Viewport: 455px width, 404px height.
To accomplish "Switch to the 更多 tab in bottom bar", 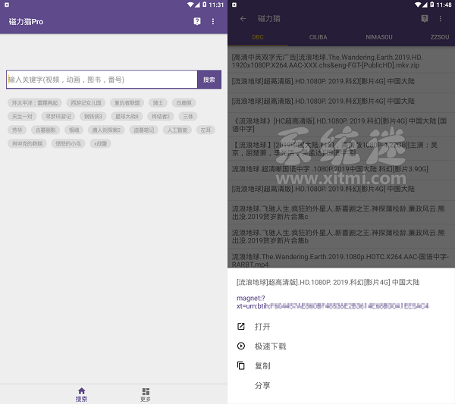I will (x=146, y=394).
